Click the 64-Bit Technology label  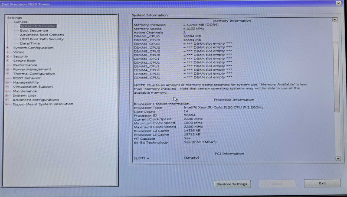pyautogui.click(x=151, y=143)
